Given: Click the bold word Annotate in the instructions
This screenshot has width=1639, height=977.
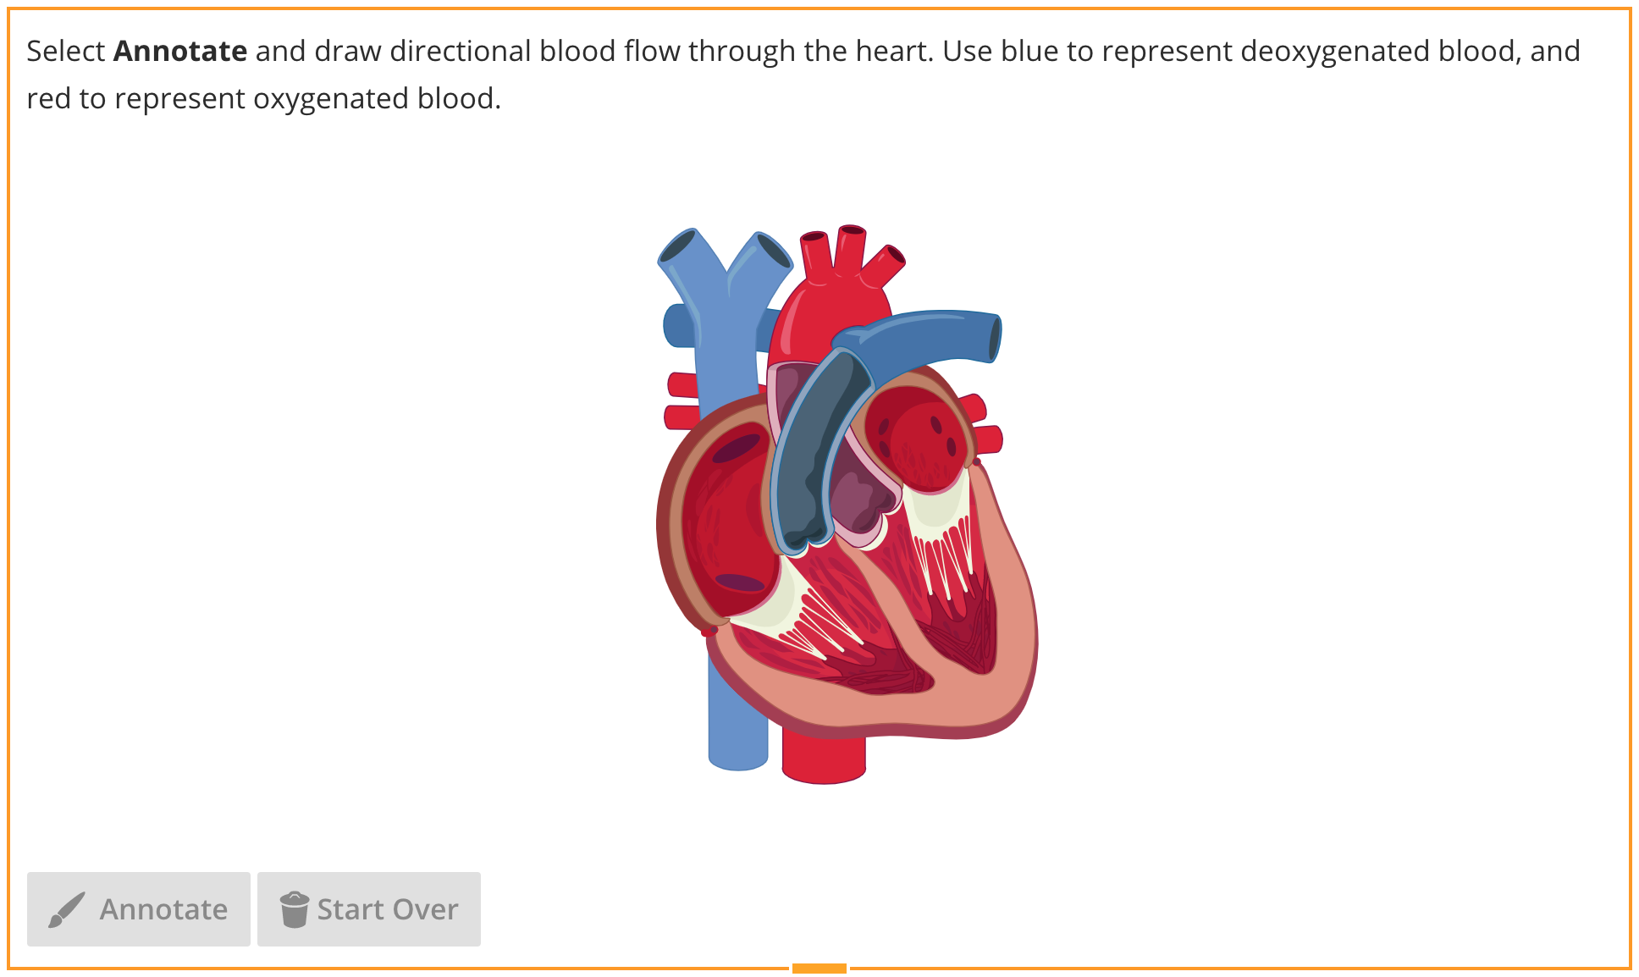Looking at the screenshot, I should click(180, 51).
